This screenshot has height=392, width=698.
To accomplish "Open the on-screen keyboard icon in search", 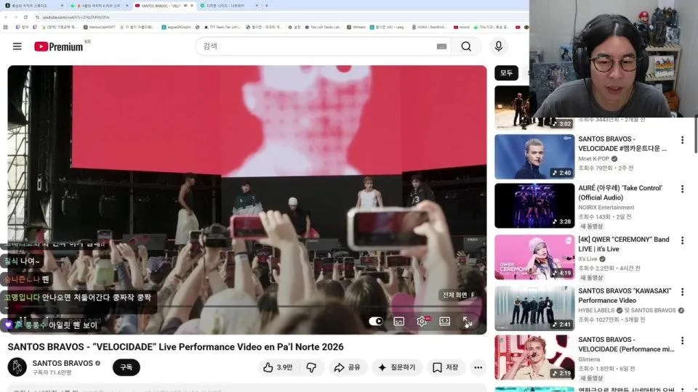I will 441,46.
